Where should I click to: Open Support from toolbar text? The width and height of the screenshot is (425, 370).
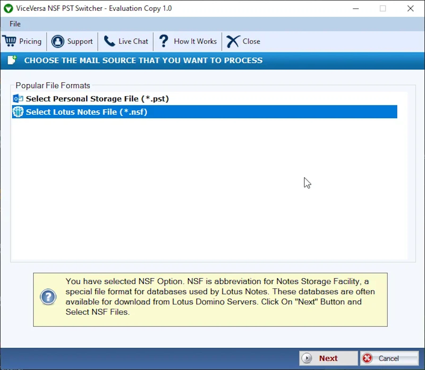tap(80, 41)
